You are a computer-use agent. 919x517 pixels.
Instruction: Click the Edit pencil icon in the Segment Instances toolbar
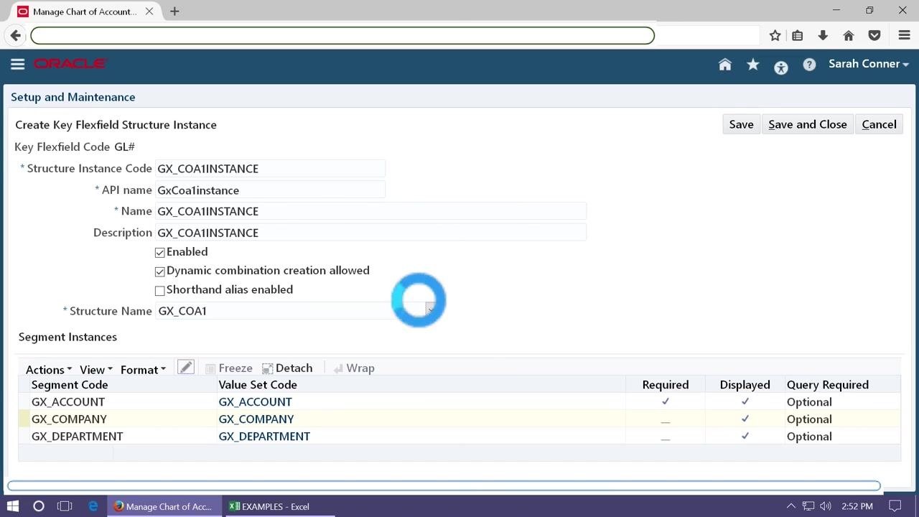[186, 368]
